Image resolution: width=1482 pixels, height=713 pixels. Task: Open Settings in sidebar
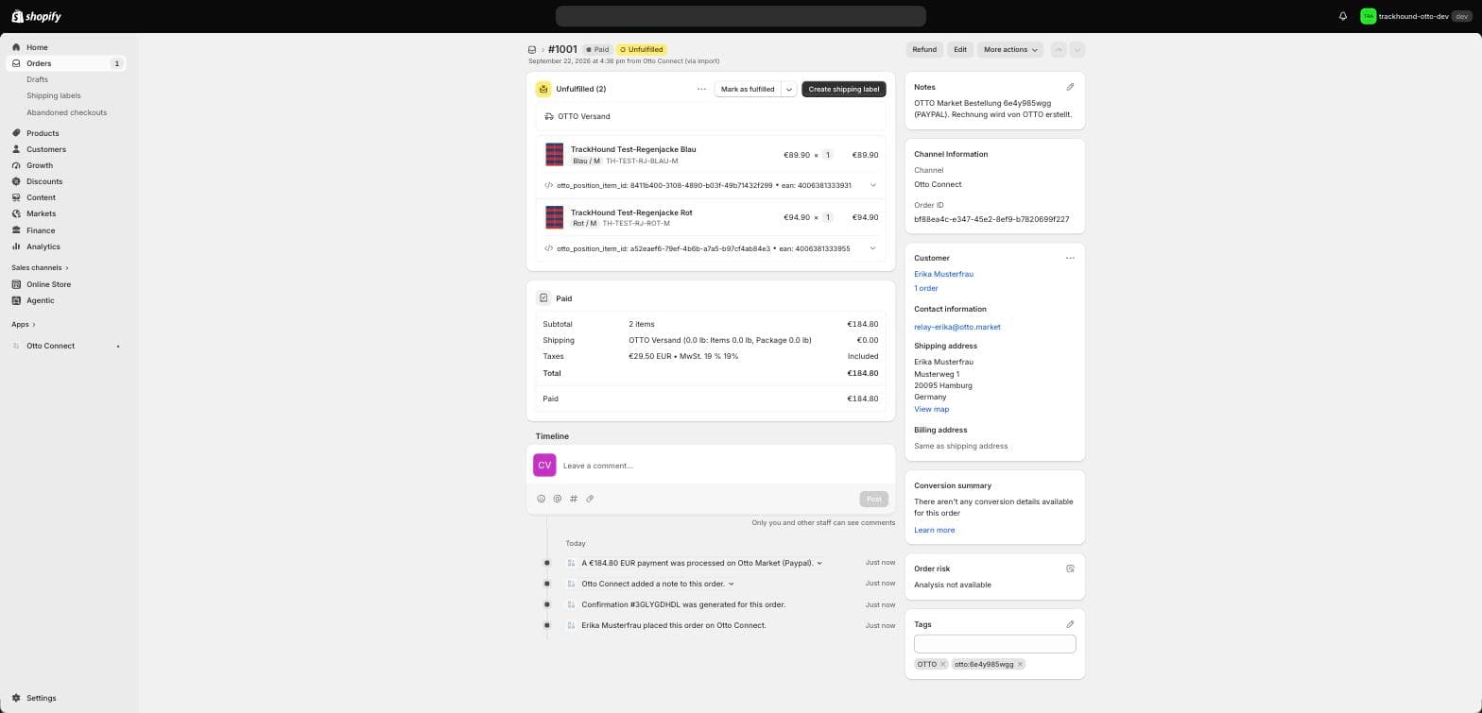pos(41,698)
